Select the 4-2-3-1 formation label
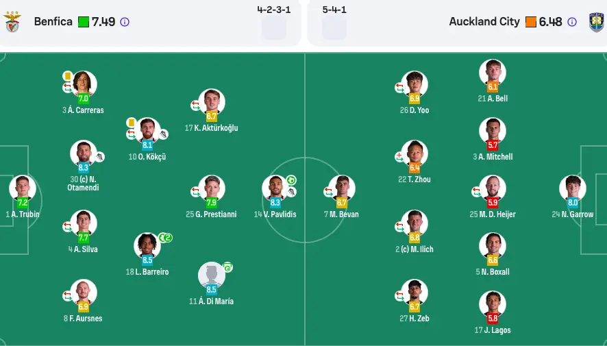The height and width of the screenshot is (346, 607). [x=273, y=10]
